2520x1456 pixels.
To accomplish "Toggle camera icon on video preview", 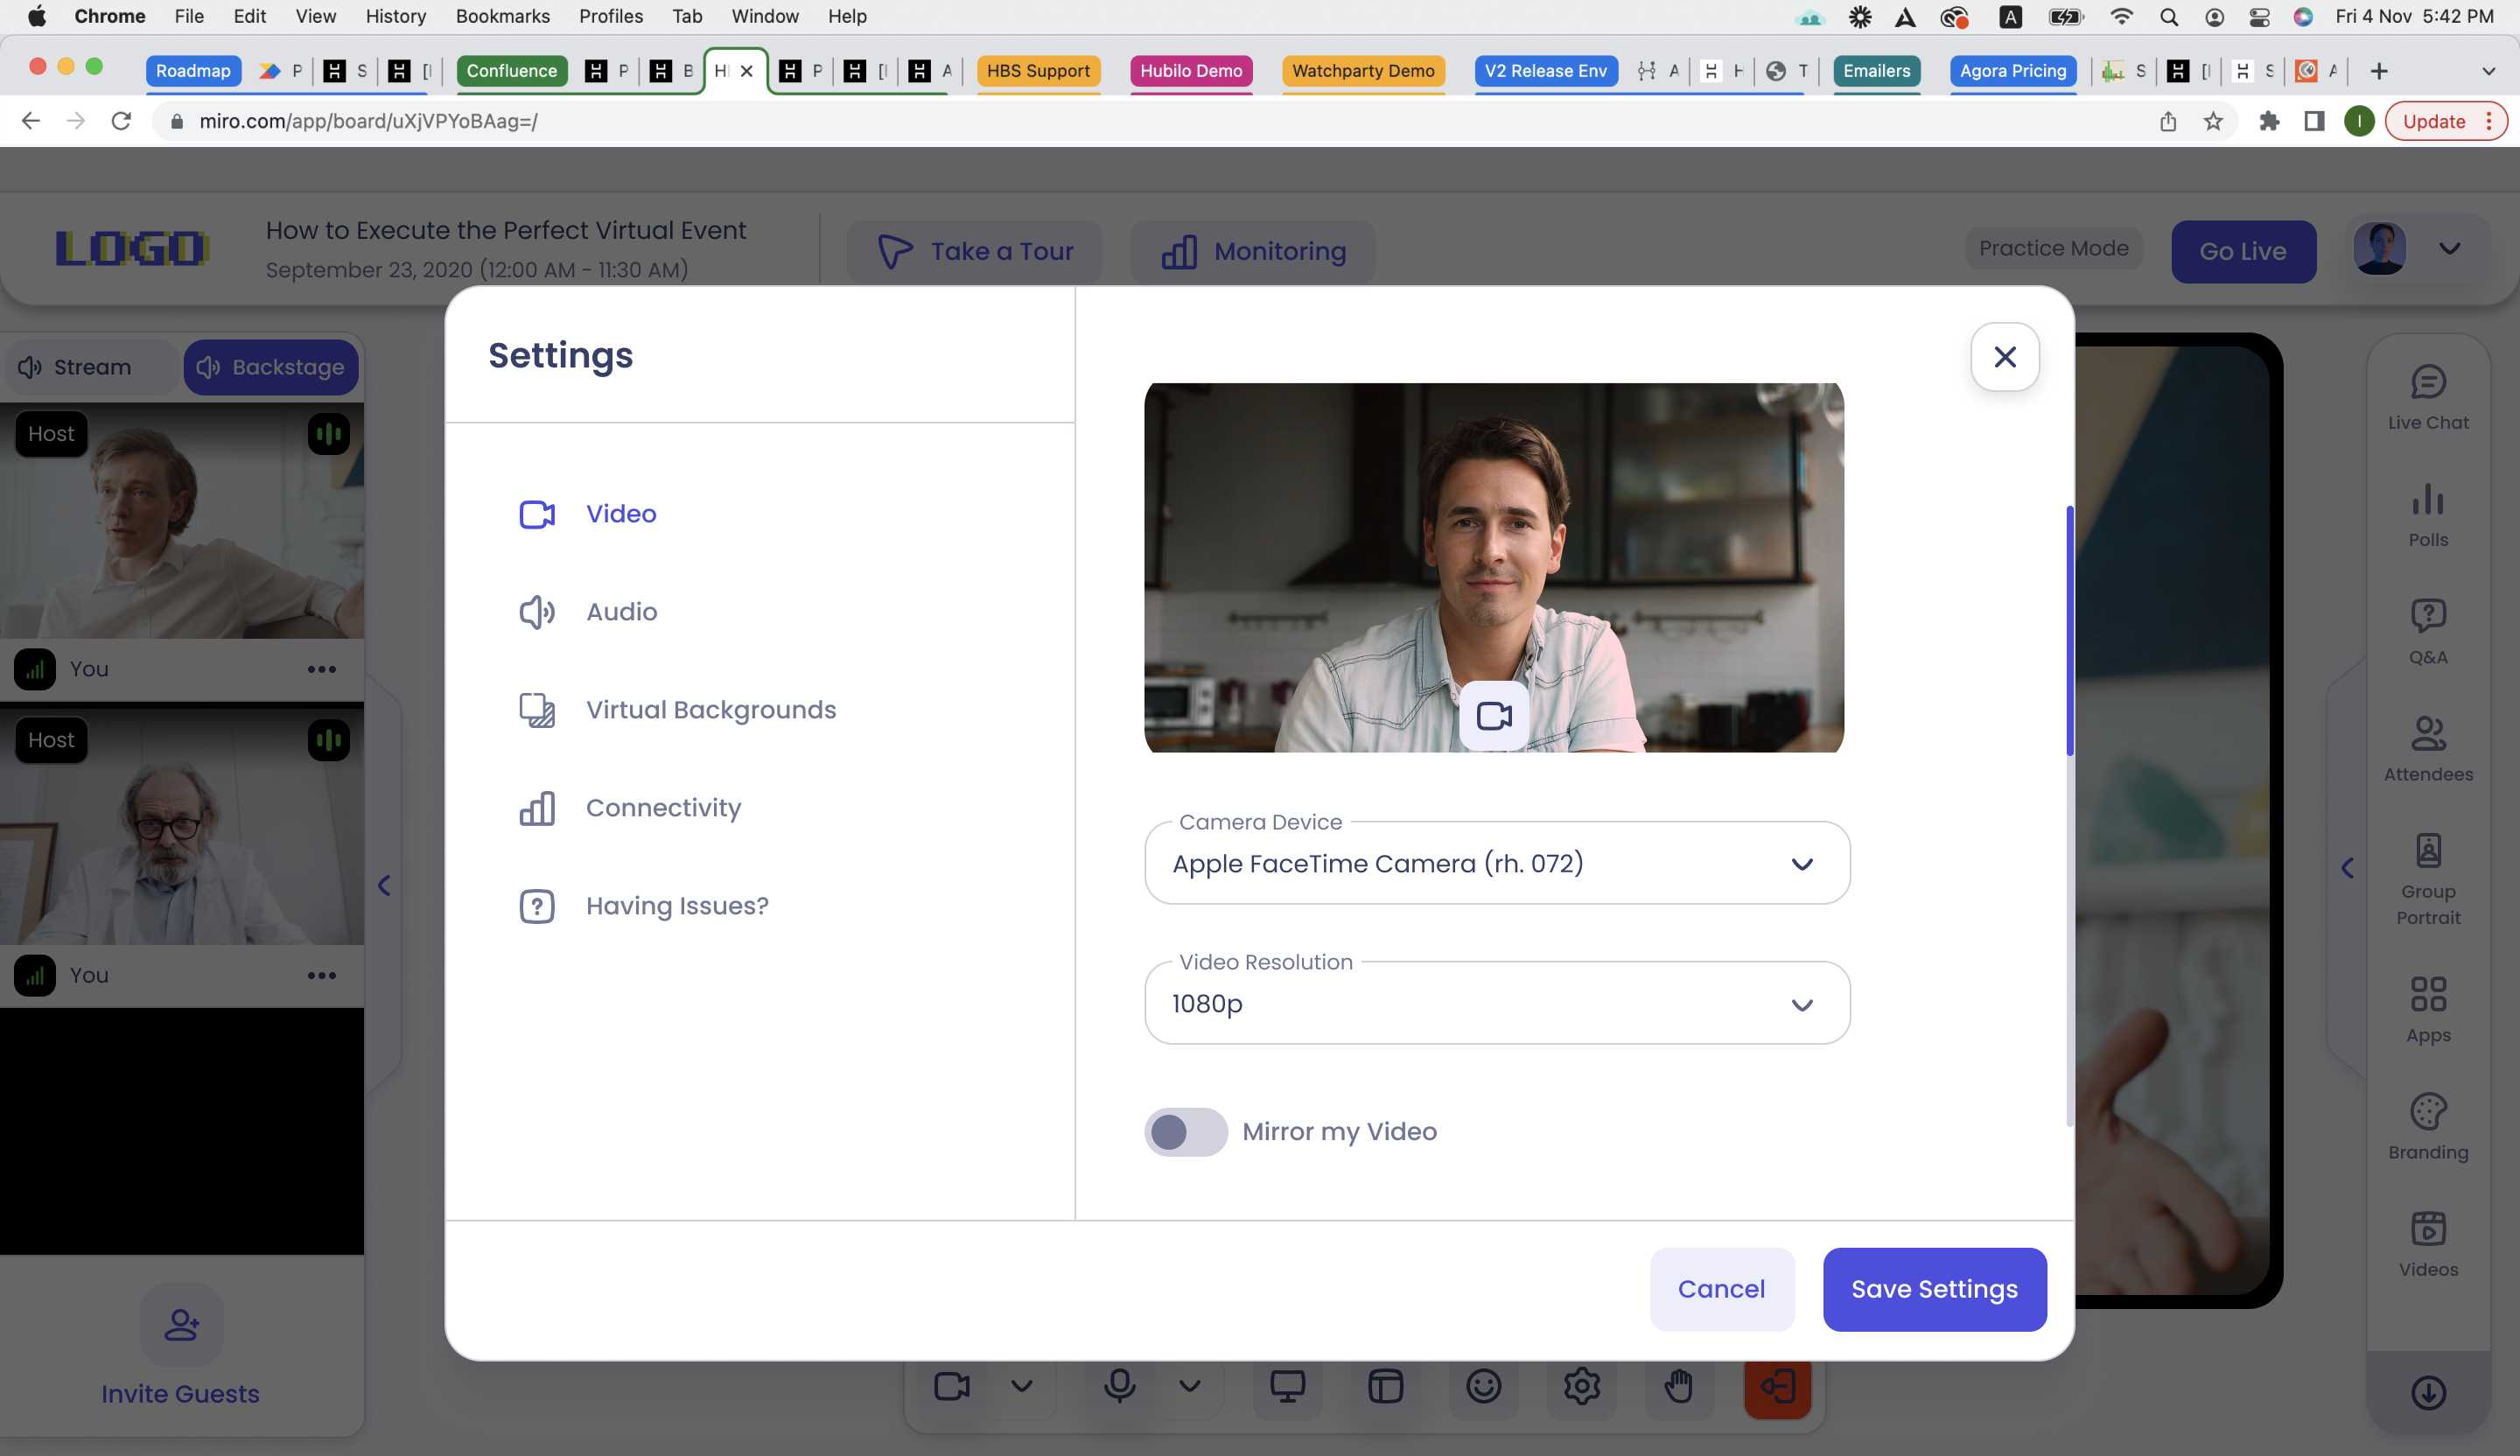I will pyautogui.click(x=1494, y=716).
